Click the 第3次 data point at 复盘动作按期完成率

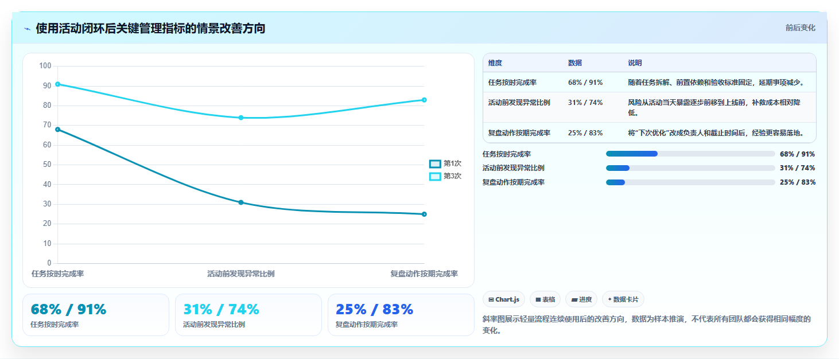click(424, 100)
